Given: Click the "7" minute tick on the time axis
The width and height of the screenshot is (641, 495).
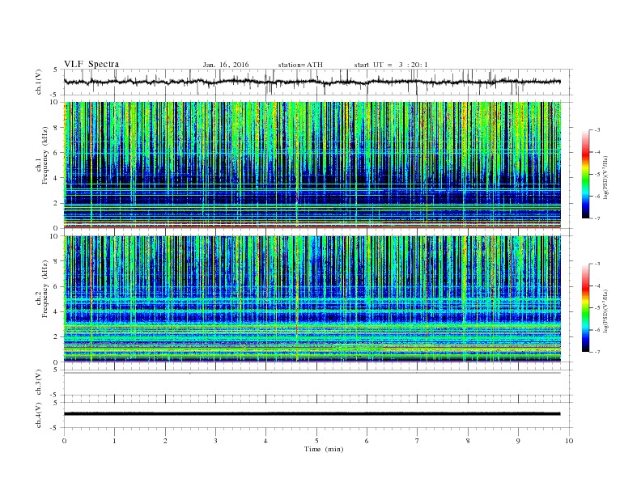Looking at the screenshot, I should (418, 441).
